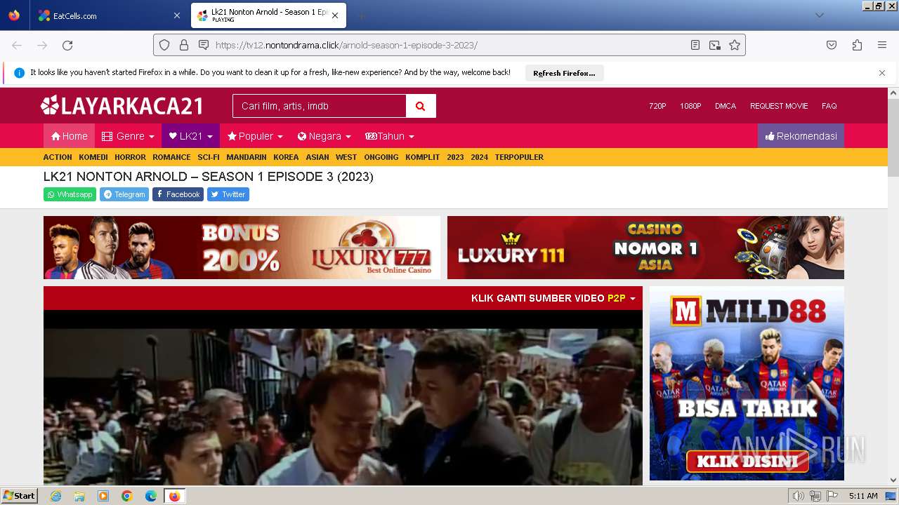The width and height of the screenshot is (899, 505).
Task: Click the Luxury111 casino banner
Action: 645,248
